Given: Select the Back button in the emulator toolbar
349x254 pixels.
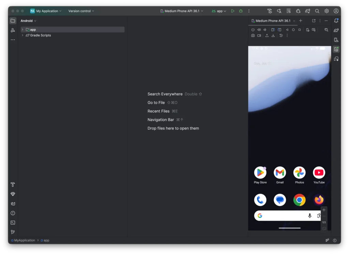Looking at the screenshot, I should (287, 30).
